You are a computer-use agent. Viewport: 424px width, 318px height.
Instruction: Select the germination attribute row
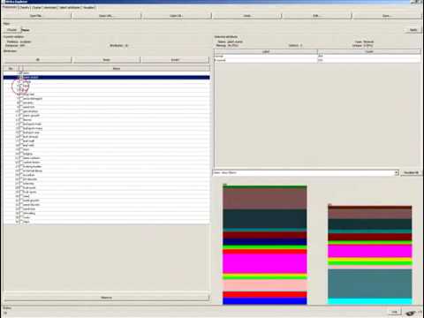coord(107,111)
